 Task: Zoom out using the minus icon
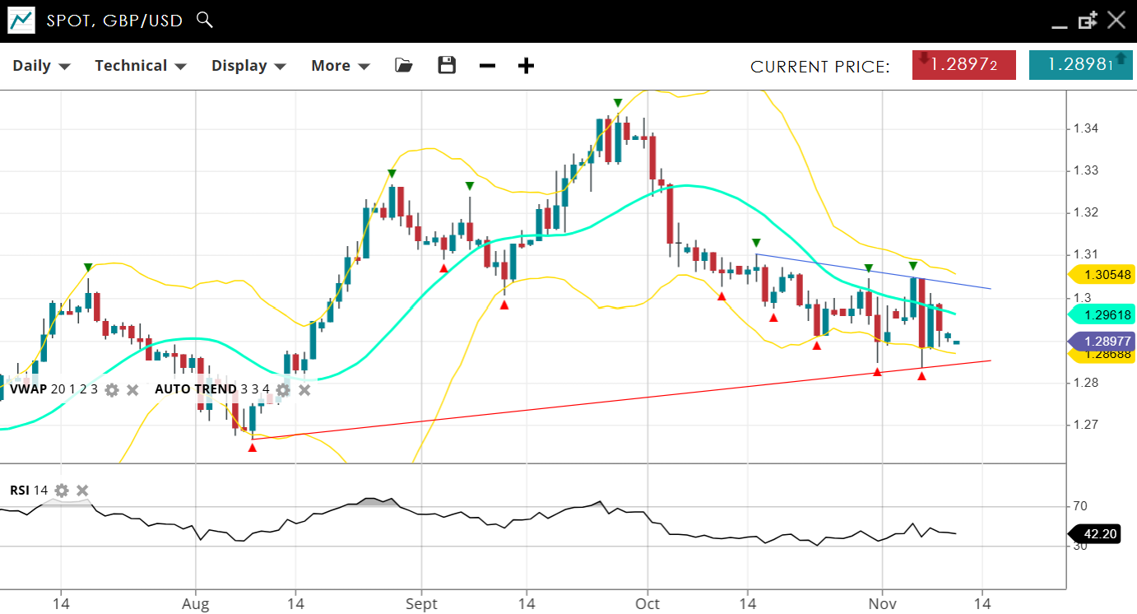[487, 66]
